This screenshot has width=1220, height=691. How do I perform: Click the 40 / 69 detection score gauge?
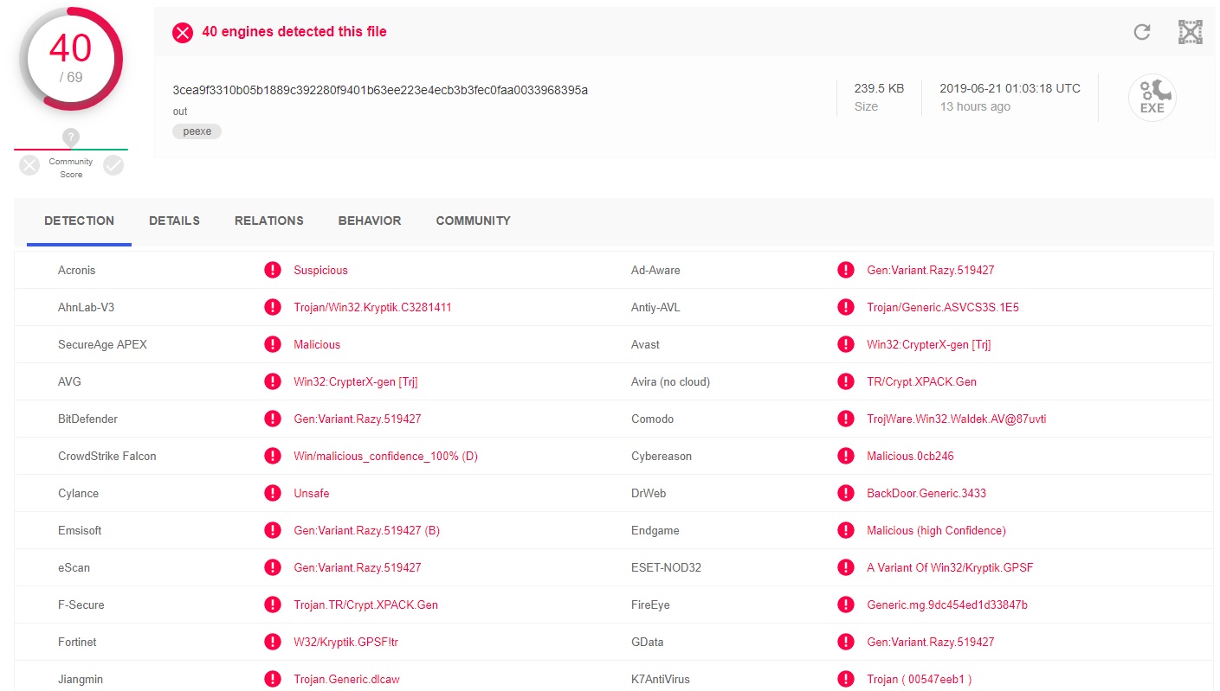(x=71, y=59)
